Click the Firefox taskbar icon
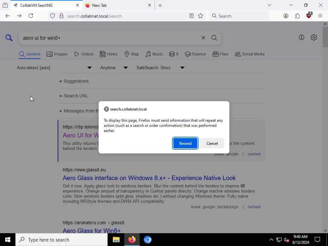 coord(132,240)
